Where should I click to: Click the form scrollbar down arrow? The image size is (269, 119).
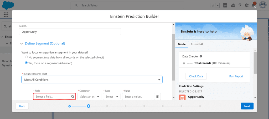173,98
